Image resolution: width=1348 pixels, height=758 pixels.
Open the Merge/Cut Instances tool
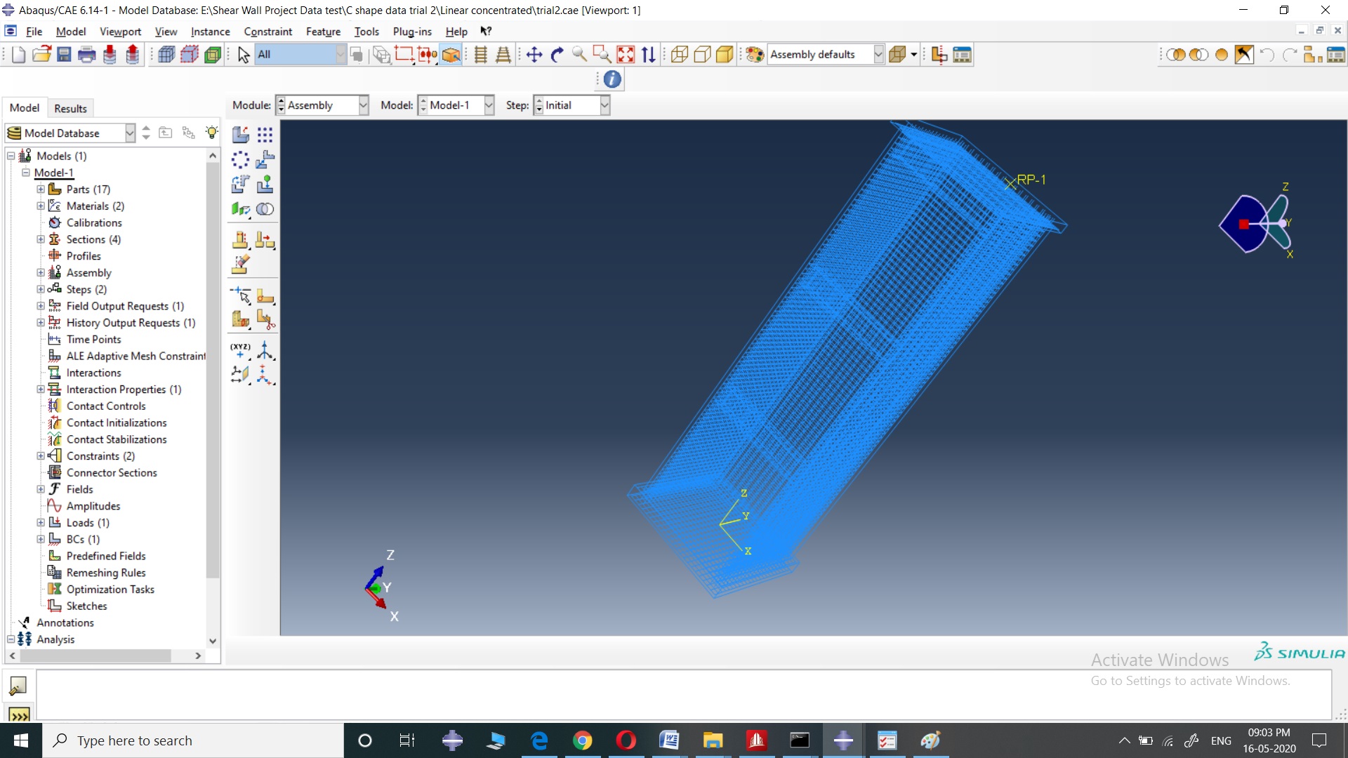click(265, 209)
